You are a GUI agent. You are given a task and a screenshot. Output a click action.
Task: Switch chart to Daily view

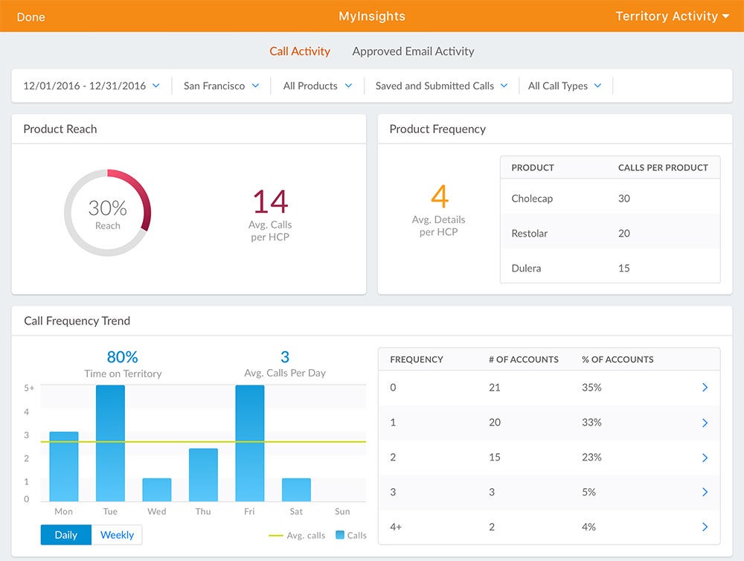click(x=66, y=535)
